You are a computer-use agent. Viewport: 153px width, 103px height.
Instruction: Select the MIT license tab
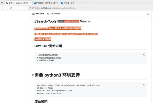click(54, 14)
